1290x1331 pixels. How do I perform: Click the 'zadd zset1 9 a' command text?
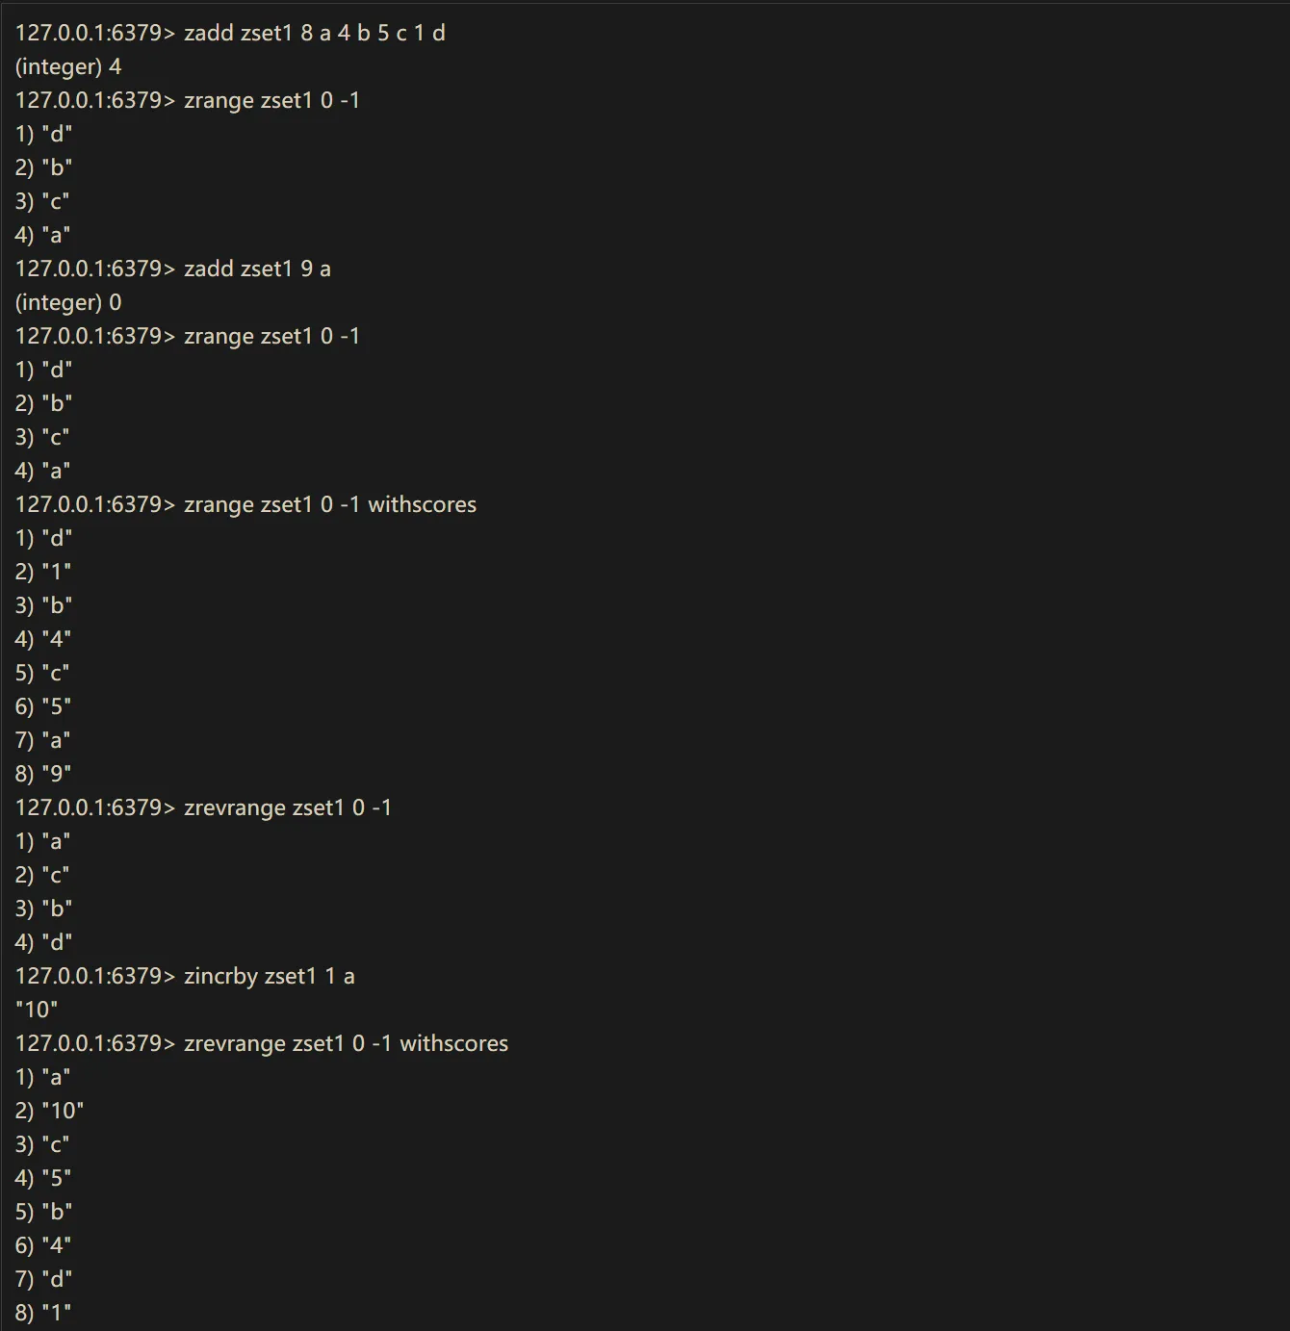257,269
